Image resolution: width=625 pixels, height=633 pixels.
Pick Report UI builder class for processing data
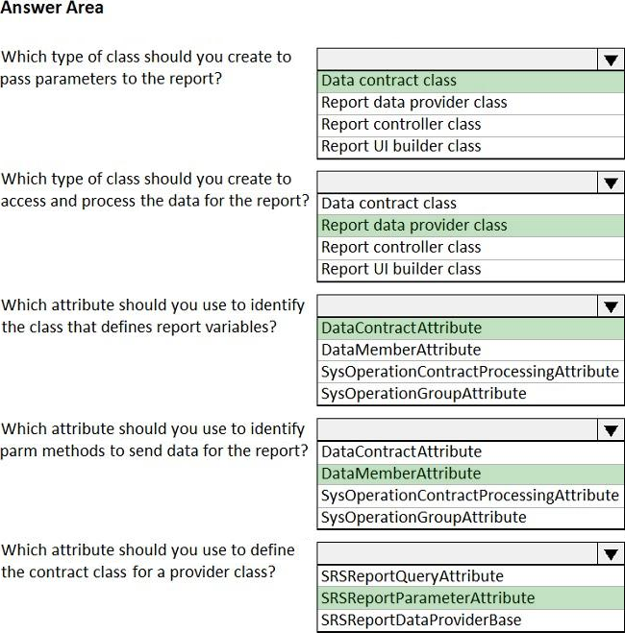click(401, 269)
